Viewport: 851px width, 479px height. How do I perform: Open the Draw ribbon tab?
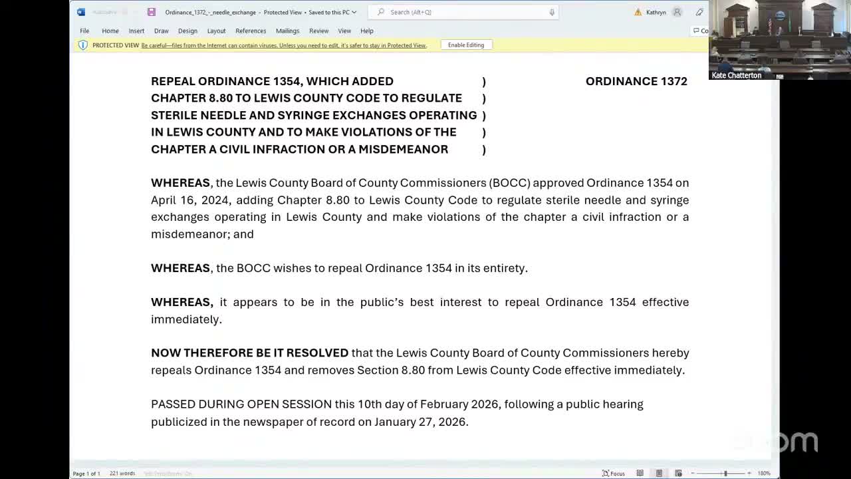pos(162,31)
